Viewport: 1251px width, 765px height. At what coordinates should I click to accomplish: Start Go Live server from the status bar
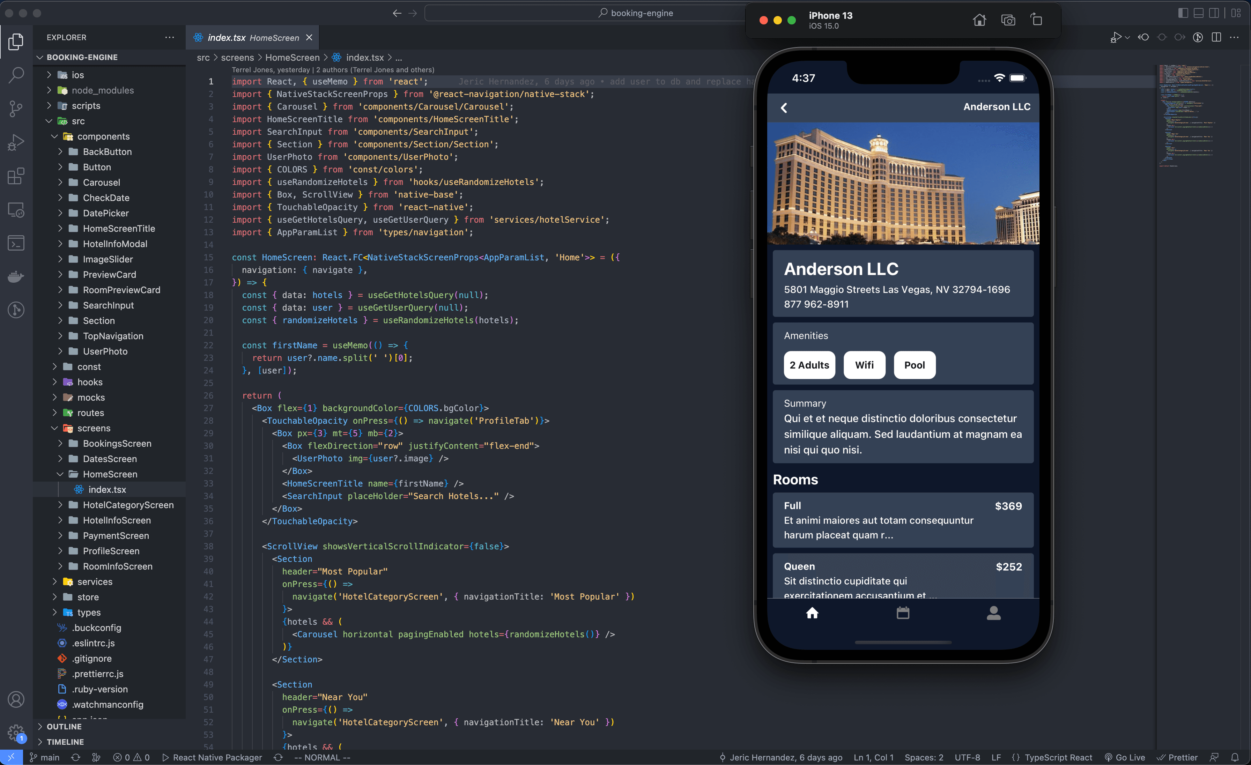tap(1125, 757)
